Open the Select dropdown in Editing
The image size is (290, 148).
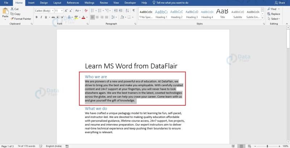[274, 19]
